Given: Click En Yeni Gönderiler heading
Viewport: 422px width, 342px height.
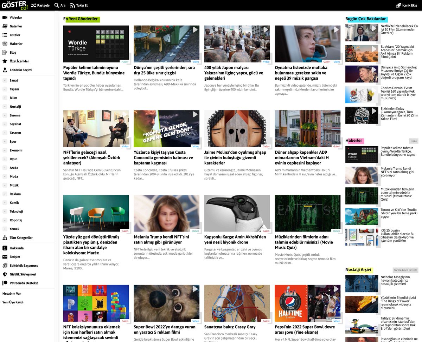Looking at the screenshot, I should click(81, 19).
